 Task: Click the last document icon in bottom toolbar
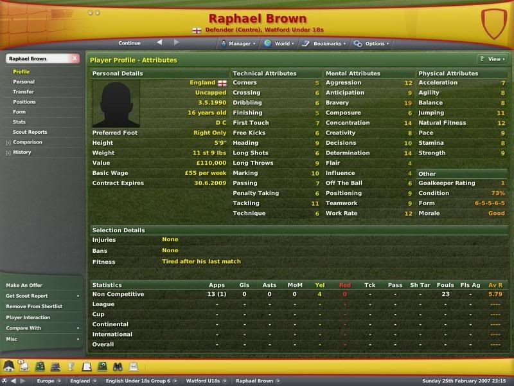click(134, 366)
